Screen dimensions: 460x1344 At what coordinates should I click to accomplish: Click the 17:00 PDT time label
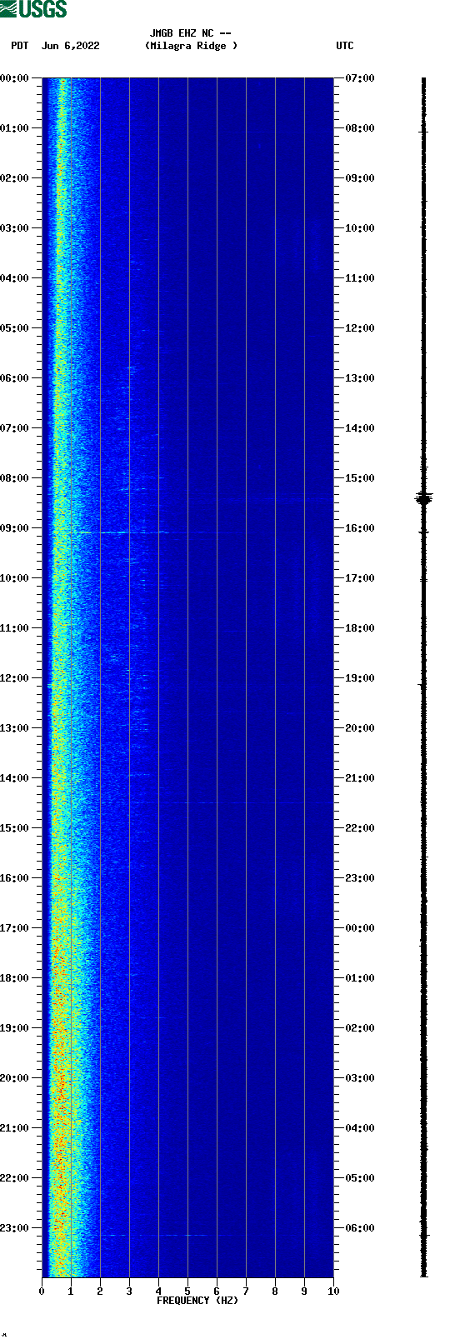[x=15, y=928]
